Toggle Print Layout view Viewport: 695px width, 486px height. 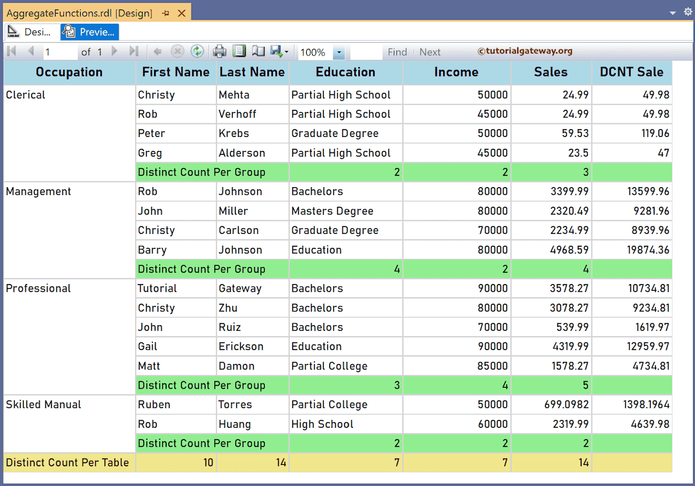[x=240, y=52]
